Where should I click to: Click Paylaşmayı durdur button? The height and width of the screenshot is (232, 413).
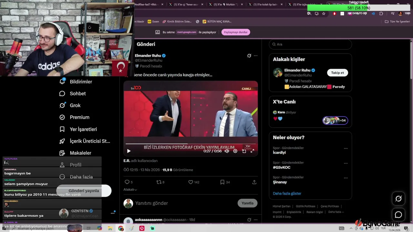point(236,32)
